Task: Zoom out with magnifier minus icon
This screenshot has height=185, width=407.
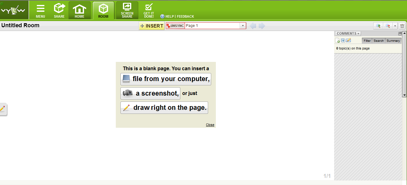Action: [x=388, y=26]
